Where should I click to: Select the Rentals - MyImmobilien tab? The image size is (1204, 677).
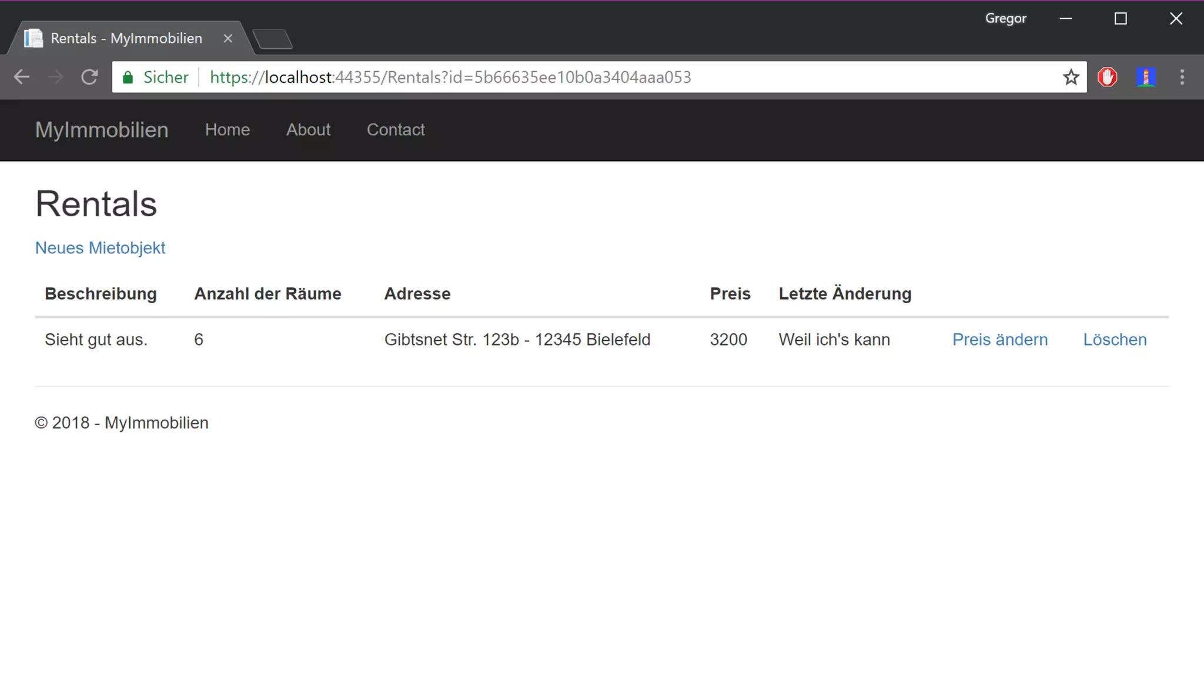pyautogui.click(x=126, y=38)
